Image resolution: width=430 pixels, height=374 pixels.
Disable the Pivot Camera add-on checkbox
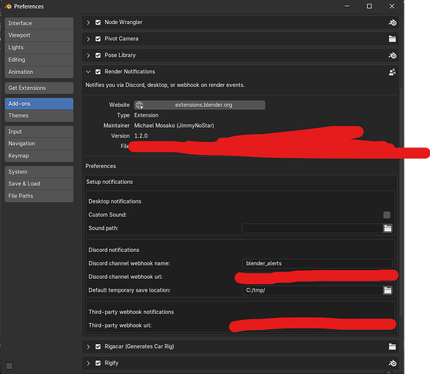(x=98, y=39)
